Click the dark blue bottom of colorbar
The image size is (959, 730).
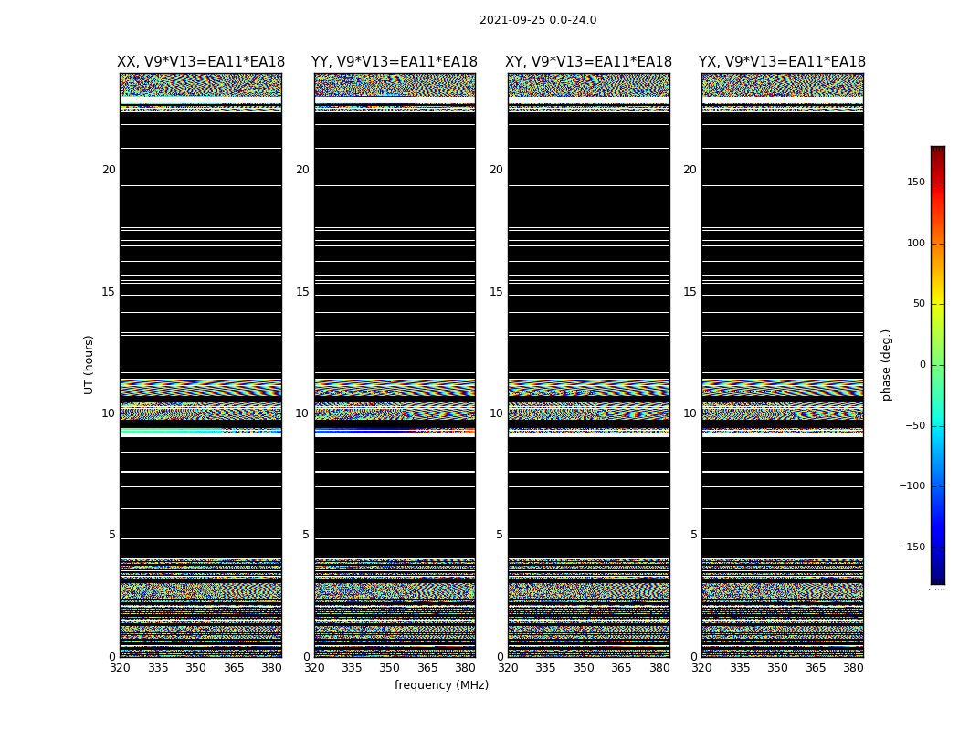[x=937, y=577]
